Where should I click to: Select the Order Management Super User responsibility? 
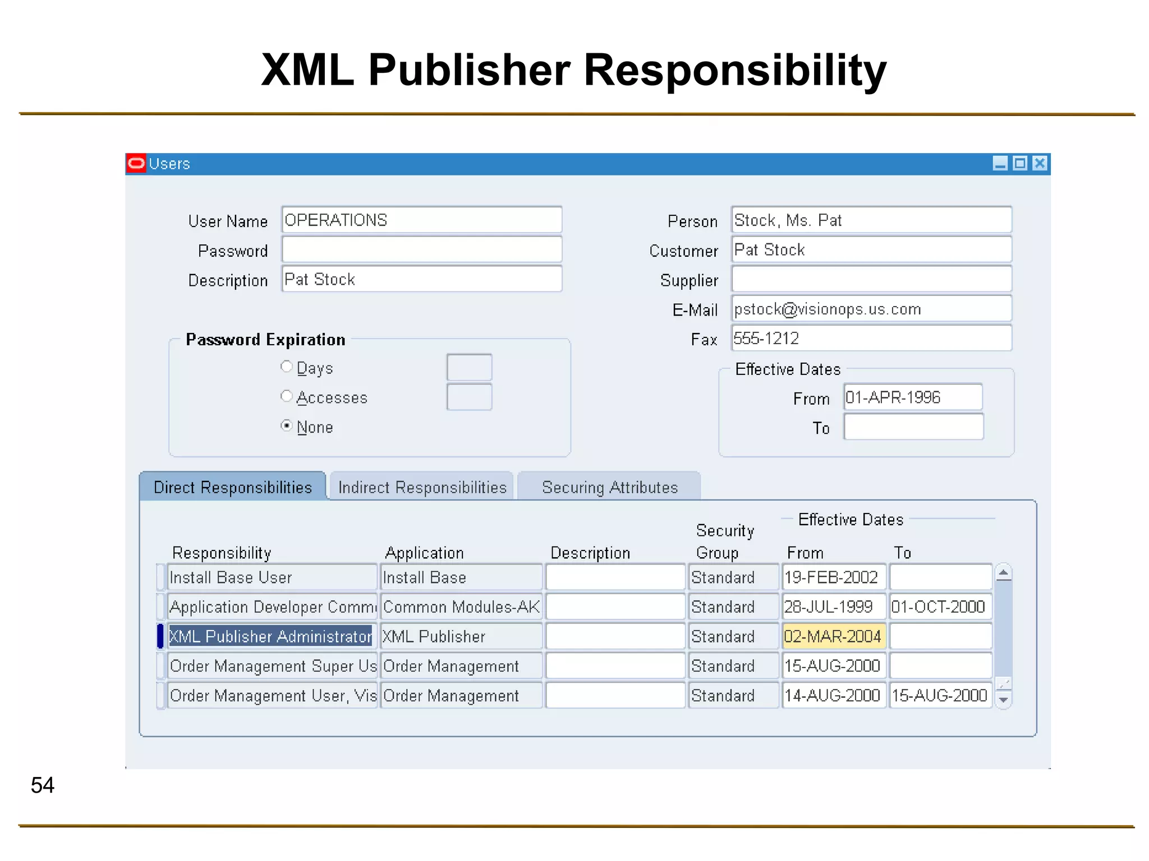pos(273,666)
